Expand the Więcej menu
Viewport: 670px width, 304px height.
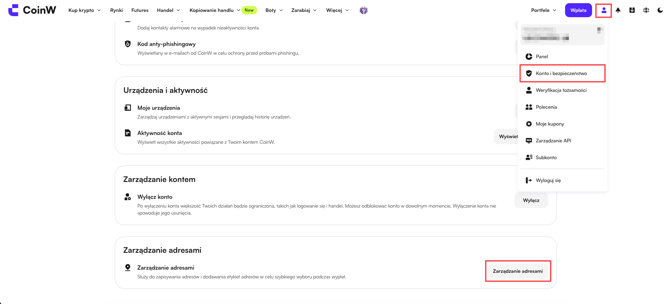tap(338, 10)
